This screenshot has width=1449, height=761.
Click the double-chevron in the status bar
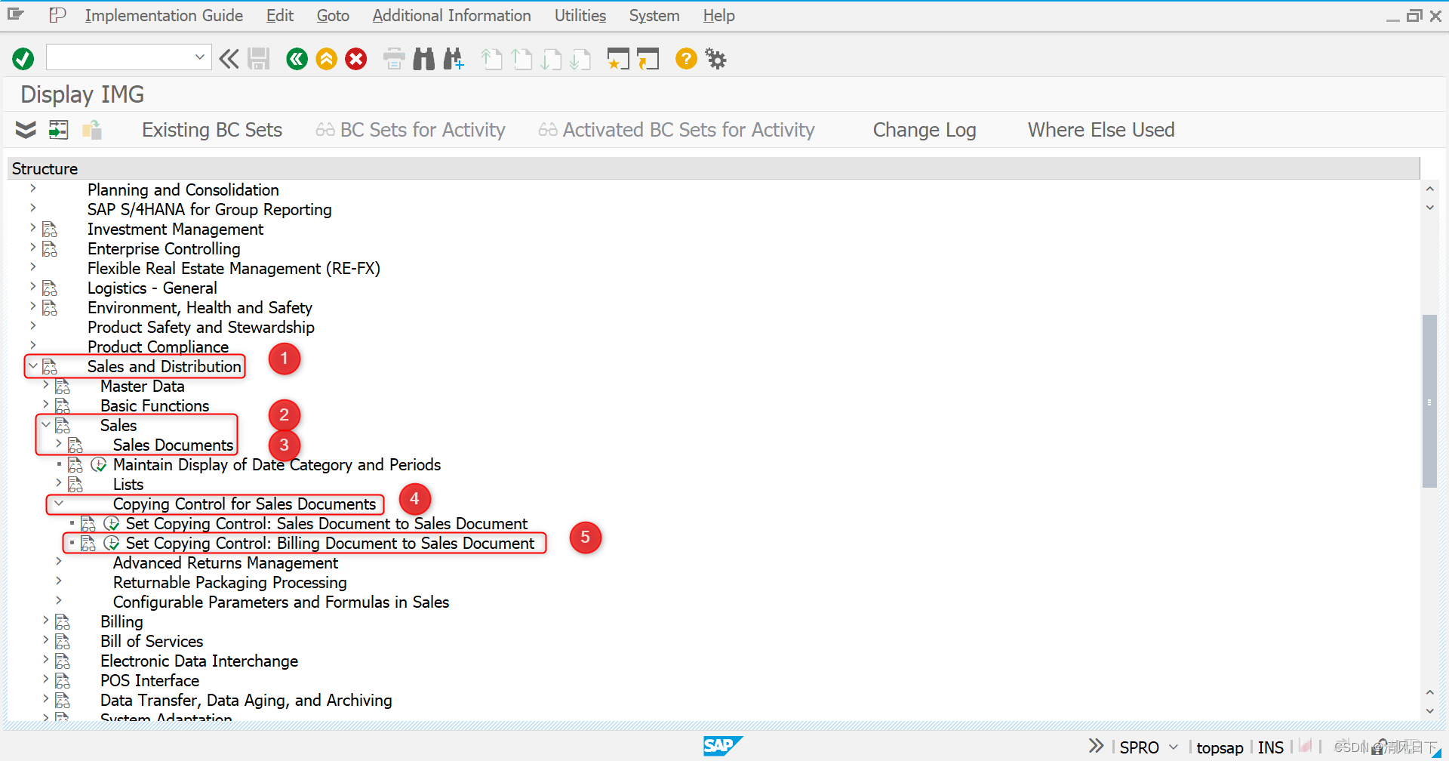click(x=1096, y=746)
